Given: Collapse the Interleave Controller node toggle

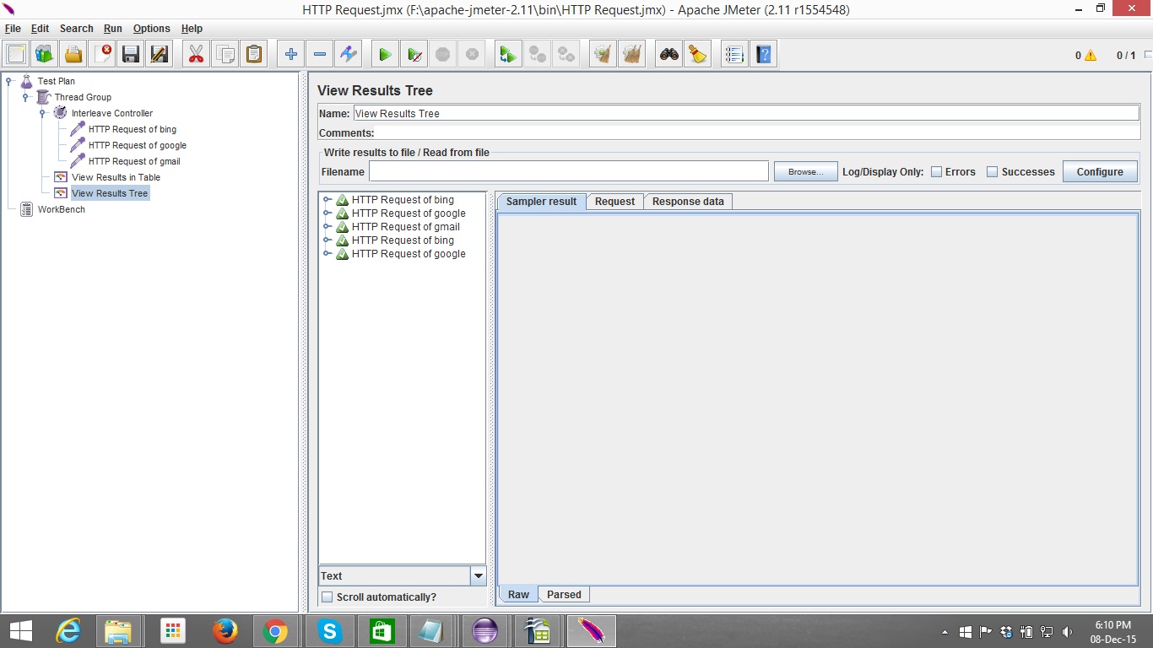Looking at the screenshot, I should [x=42, y=114].
